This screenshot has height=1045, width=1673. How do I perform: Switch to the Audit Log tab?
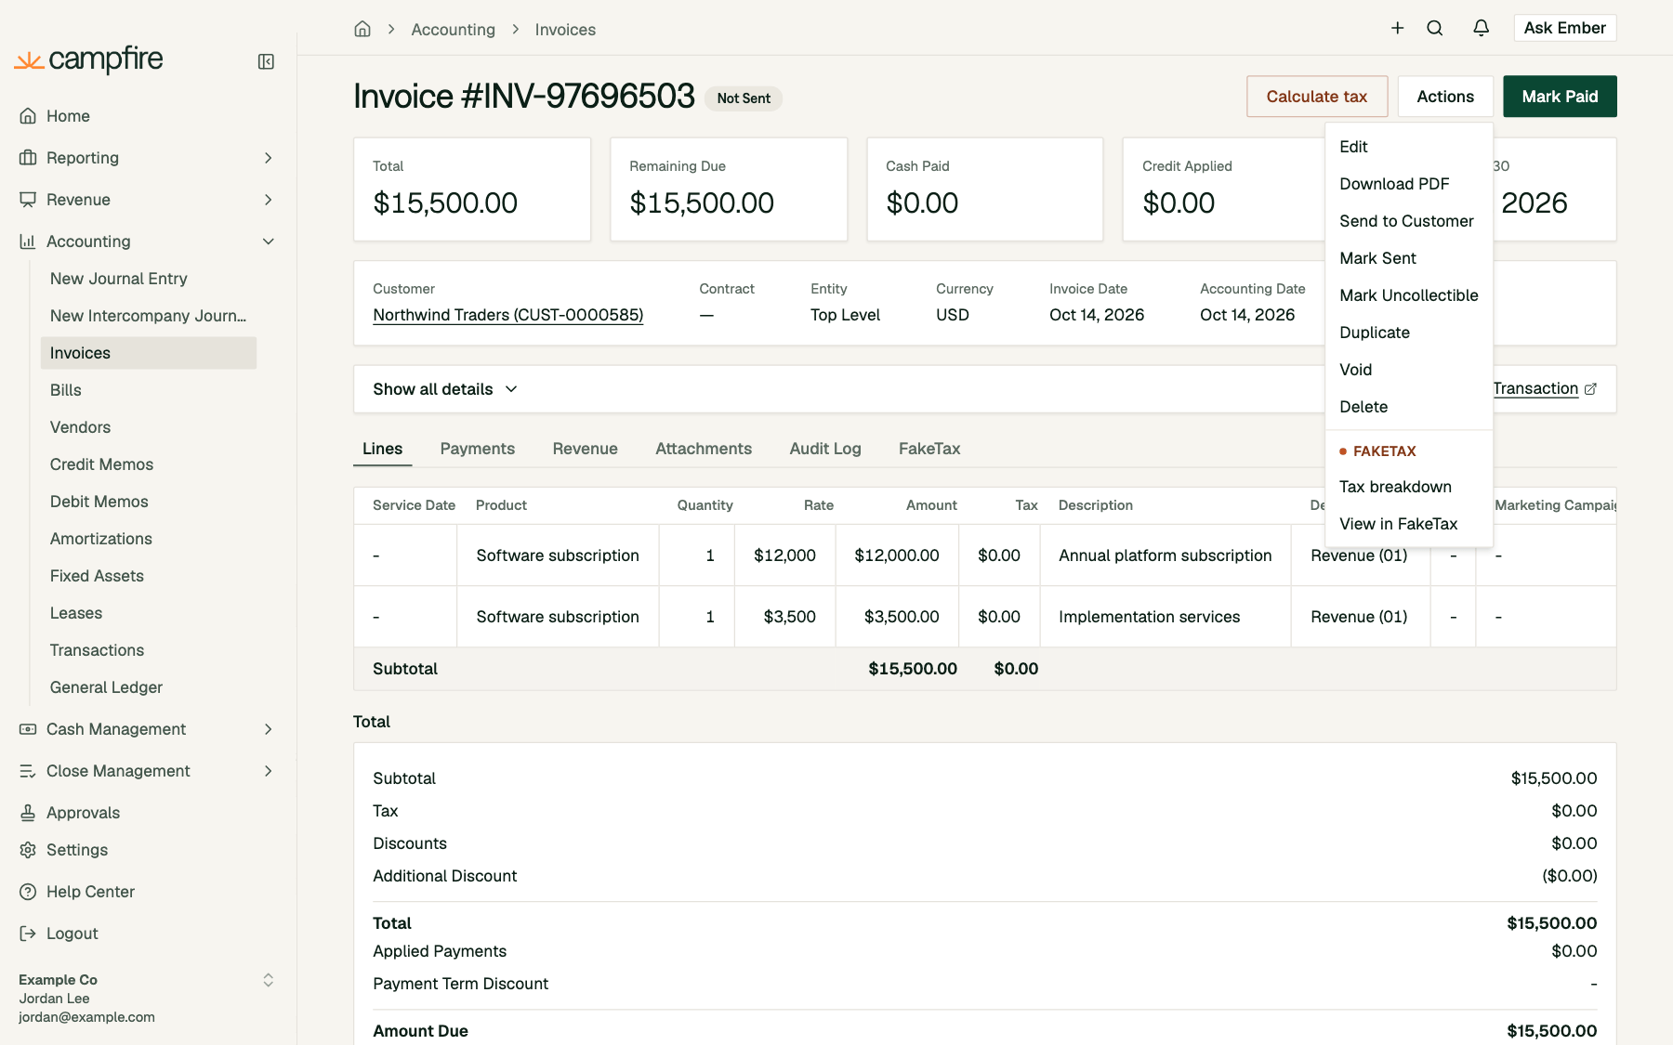coord(825,449)
